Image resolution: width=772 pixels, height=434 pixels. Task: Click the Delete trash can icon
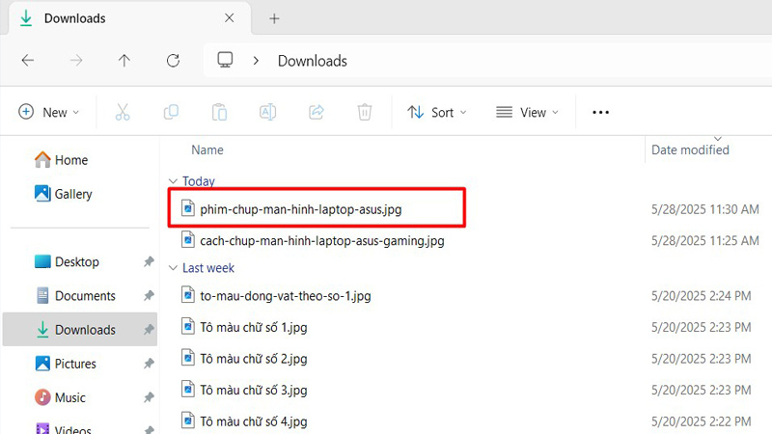[365, 112]
